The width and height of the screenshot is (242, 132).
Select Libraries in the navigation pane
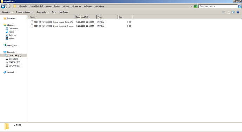tap(11, 25)
